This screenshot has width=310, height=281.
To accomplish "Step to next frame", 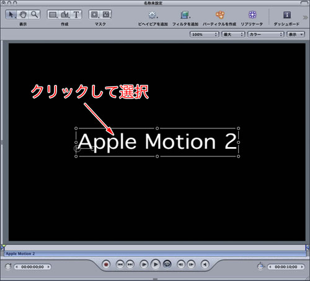I will click(x=191, y=264).
